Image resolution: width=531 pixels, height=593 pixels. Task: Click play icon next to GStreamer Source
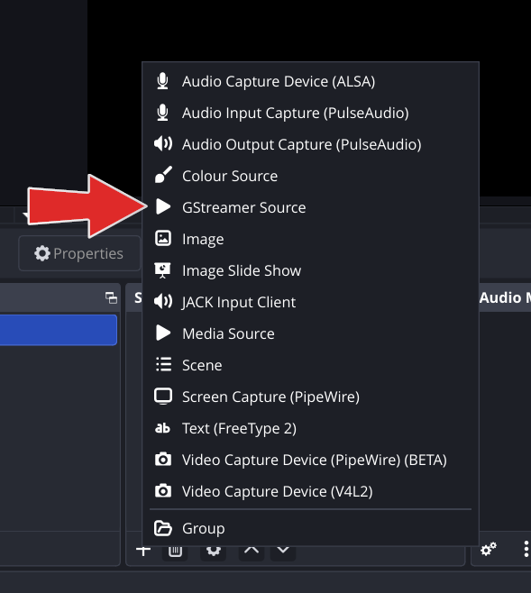click(x=163, y=207)
